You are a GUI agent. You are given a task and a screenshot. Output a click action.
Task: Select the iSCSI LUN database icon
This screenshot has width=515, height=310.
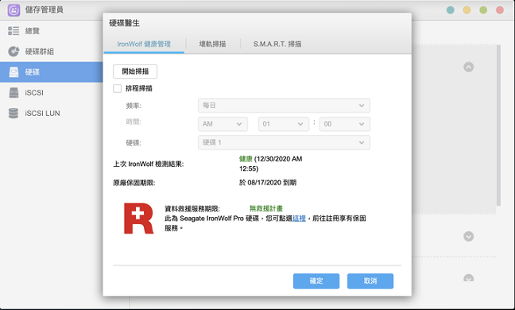(14, 114)
